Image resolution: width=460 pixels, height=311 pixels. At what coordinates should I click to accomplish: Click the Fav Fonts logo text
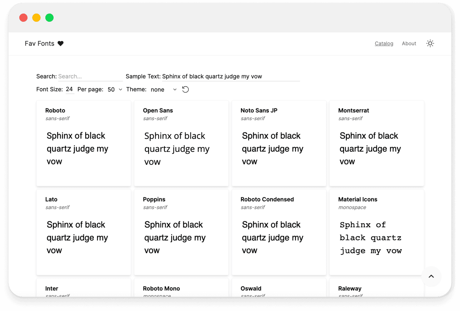coord(40,44)
